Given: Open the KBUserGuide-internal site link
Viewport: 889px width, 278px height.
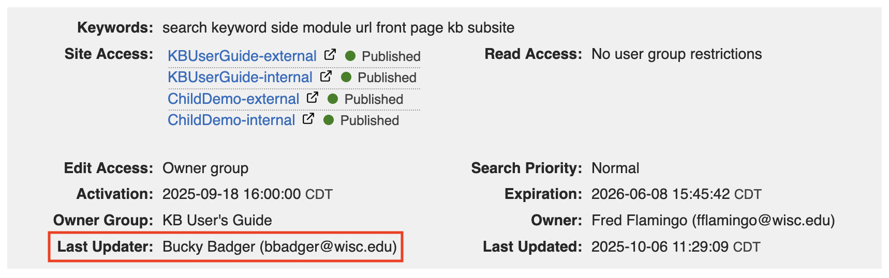Looking at the screenshot, I should (240, 78).
